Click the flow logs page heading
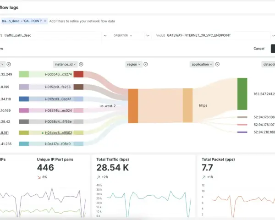 (x=9, y=7)
